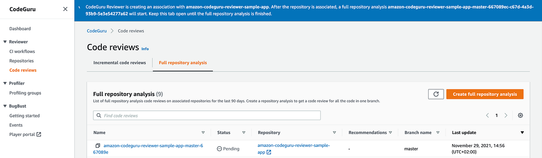
Task: Click the external link icon beside Player portal
Action: (x=39, y=134)
